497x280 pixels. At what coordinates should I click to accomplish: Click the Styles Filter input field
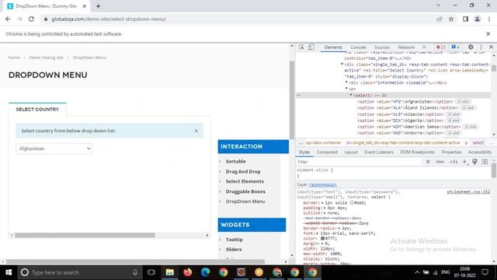[358, 162]
